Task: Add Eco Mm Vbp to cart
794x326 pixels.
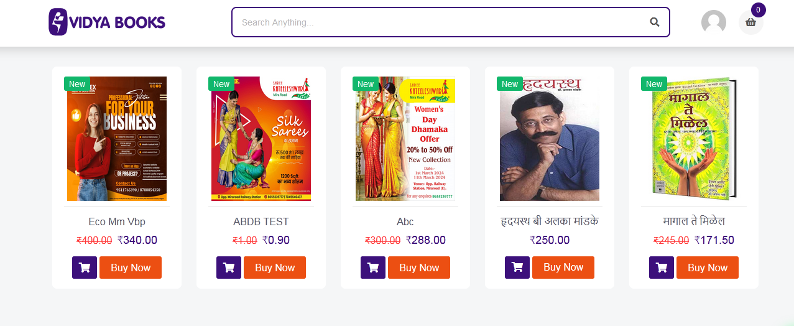Action: [x=85, y=268]
